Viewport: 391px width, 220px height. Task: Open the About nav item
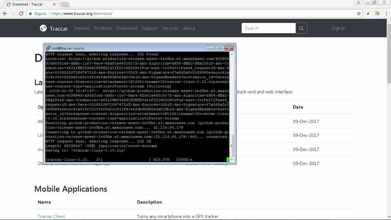[x=189, y=28]
